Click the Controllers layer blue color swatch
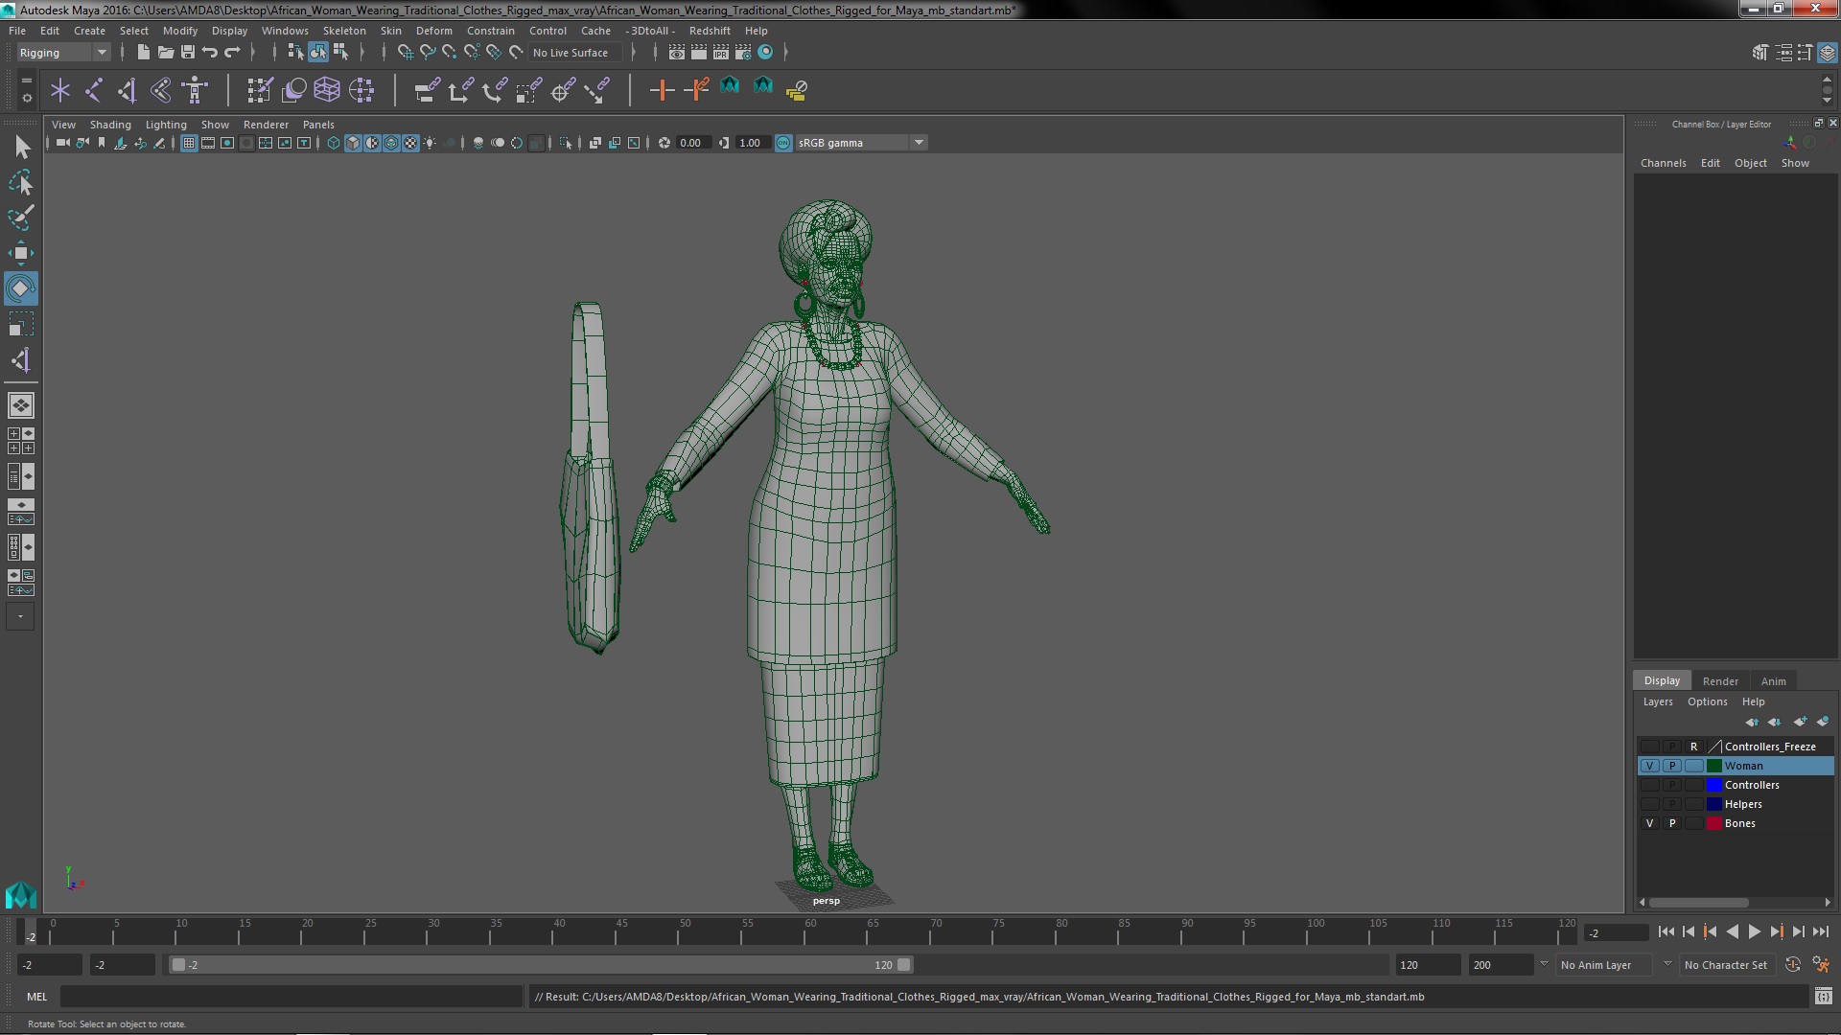 coord(1714,785)
